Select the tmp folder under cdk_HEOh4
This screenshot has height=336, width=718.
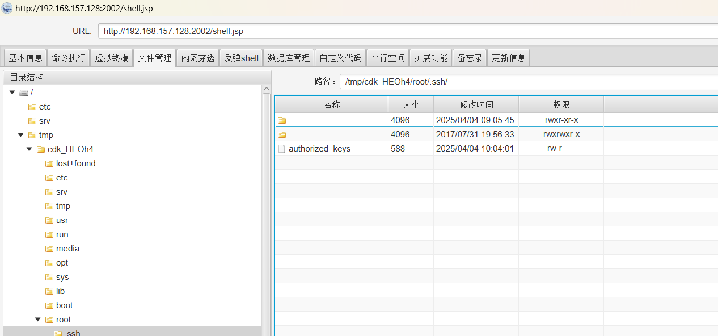(x=63, y=206)
